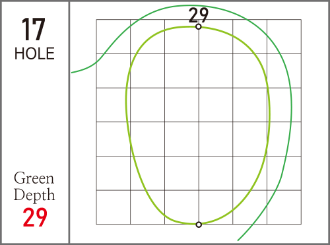Click the HOLE text label
This screenshot has width=330, height=245.
[x=34, y=53]
